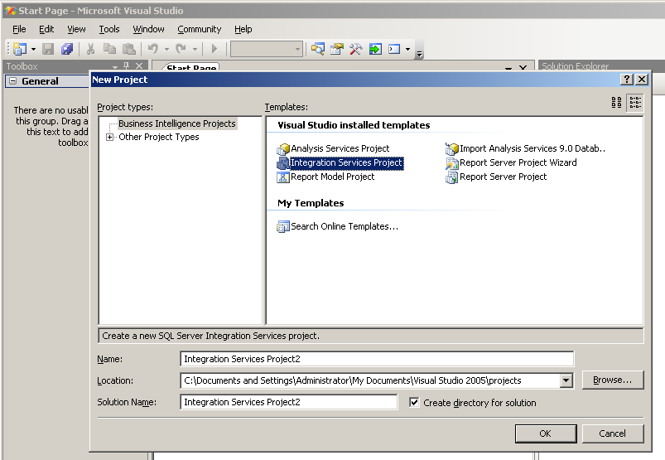Collapse the General group in Toolbox
The height and width of the screenshot is (460, 665).
click(x=13, y=81)
